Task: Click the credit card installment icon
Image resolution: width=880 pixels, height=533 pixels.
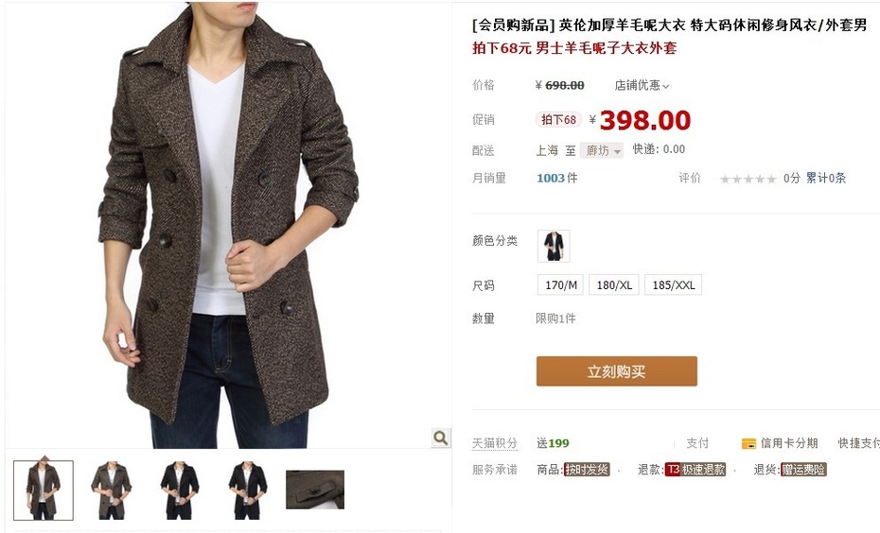Action: pyautogui.click(x=748, y=443)
